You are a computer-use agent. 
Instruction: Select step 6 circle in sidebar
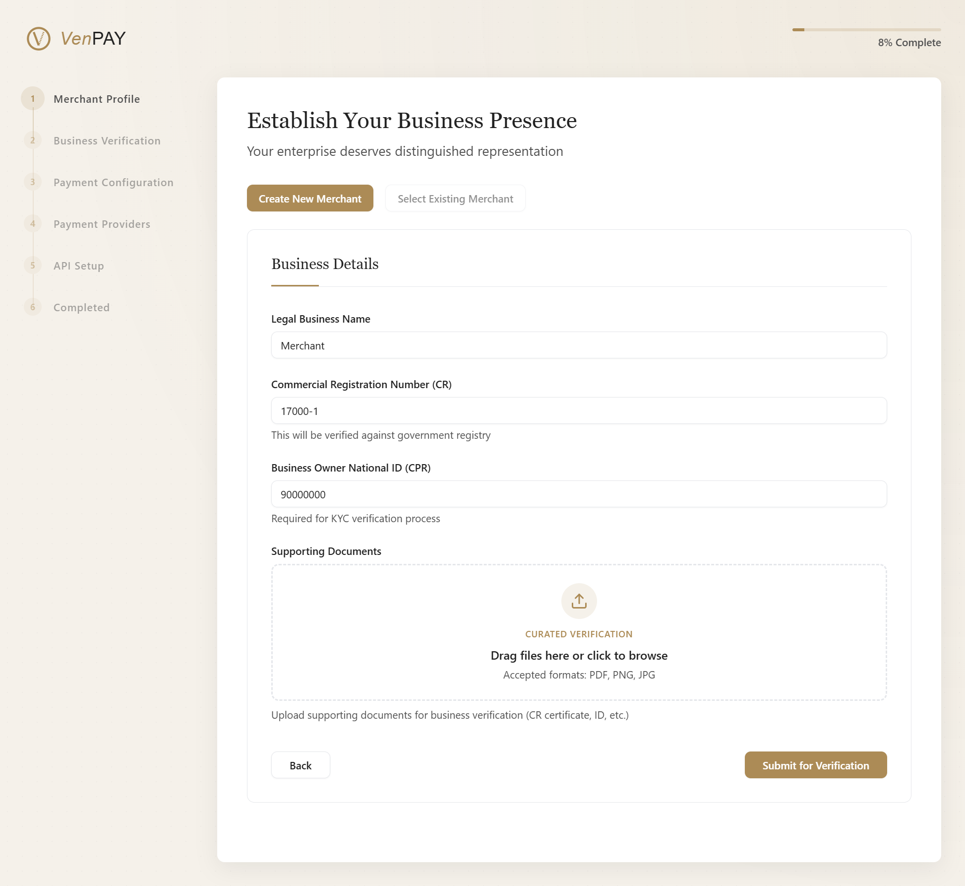33,307
